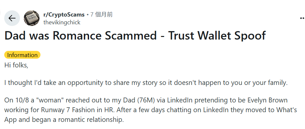Click the words Trust Wallet Spoof in title

[x=217, y=36]
